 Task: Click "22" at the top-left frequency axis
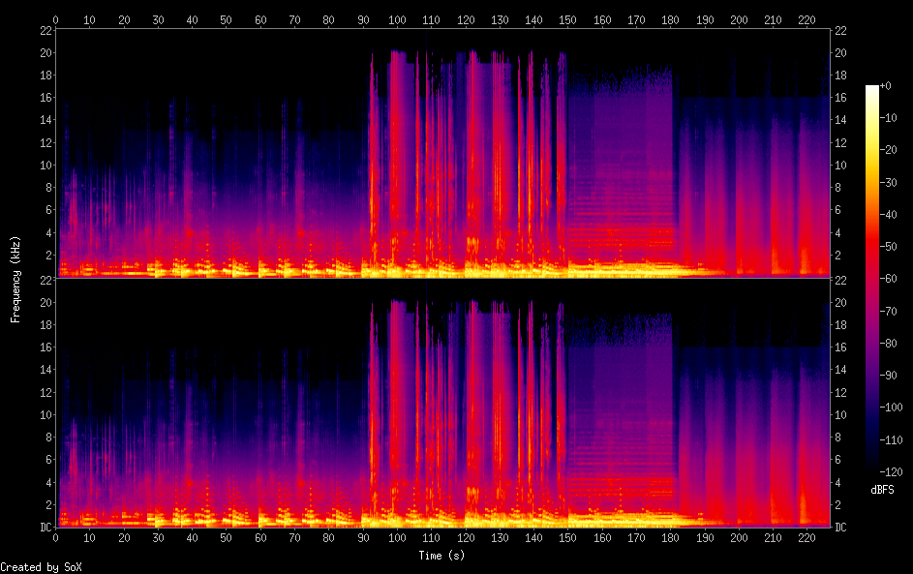(x=46, y=30)
